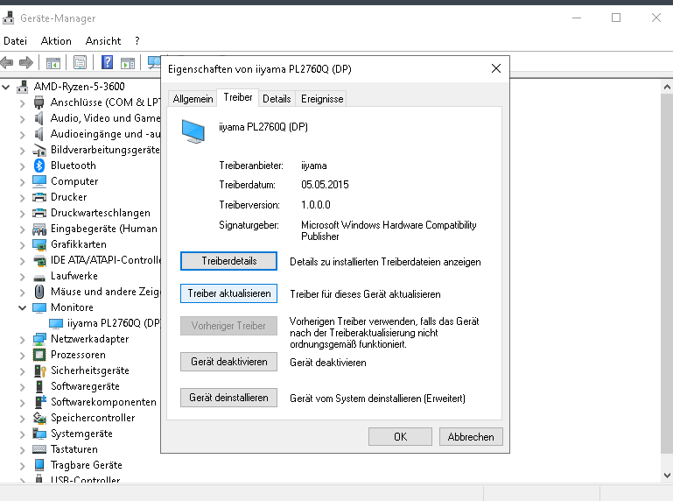Expand the Bluetooth category

tap(23, 166)
